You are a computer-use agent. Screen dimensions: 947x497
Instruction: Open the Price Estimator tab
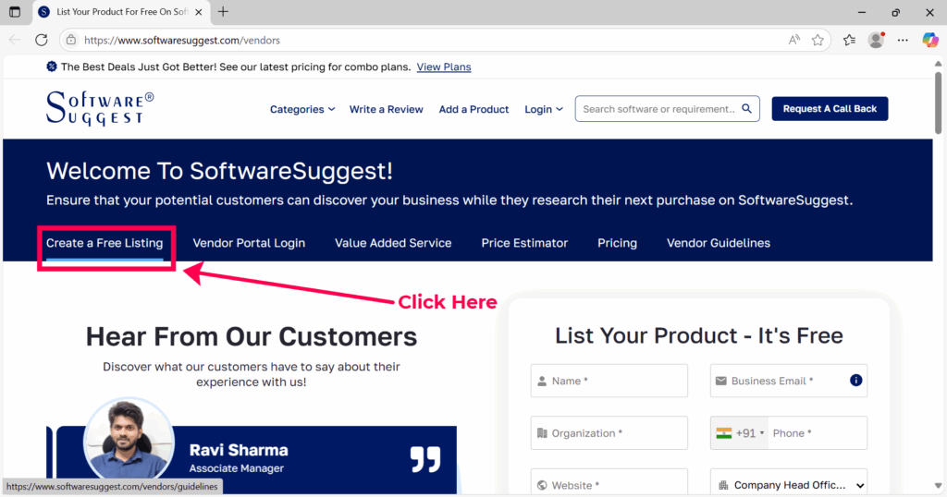pos(524,243)
